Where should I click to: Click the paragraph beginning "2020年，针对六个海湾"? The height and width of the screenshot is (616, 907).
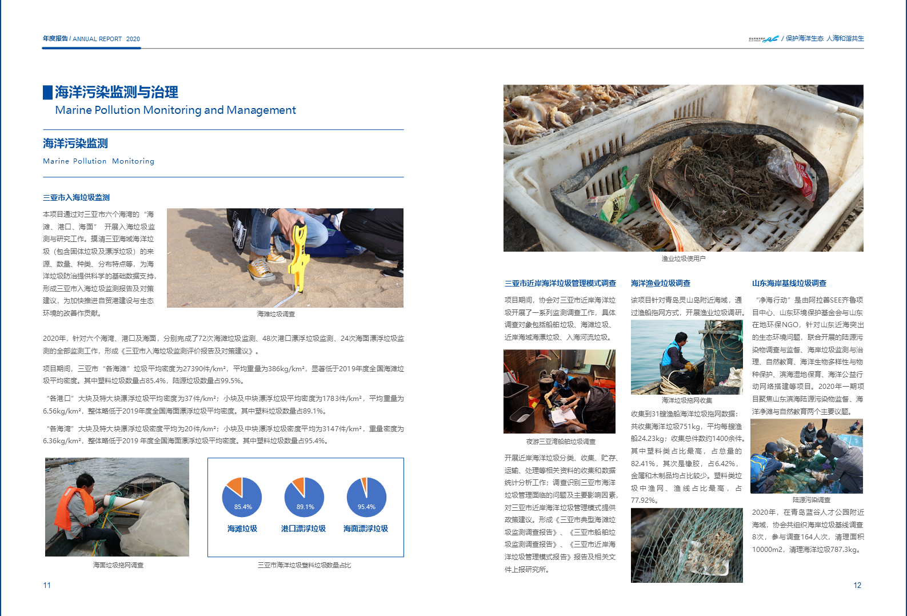[x=223, y=344]
